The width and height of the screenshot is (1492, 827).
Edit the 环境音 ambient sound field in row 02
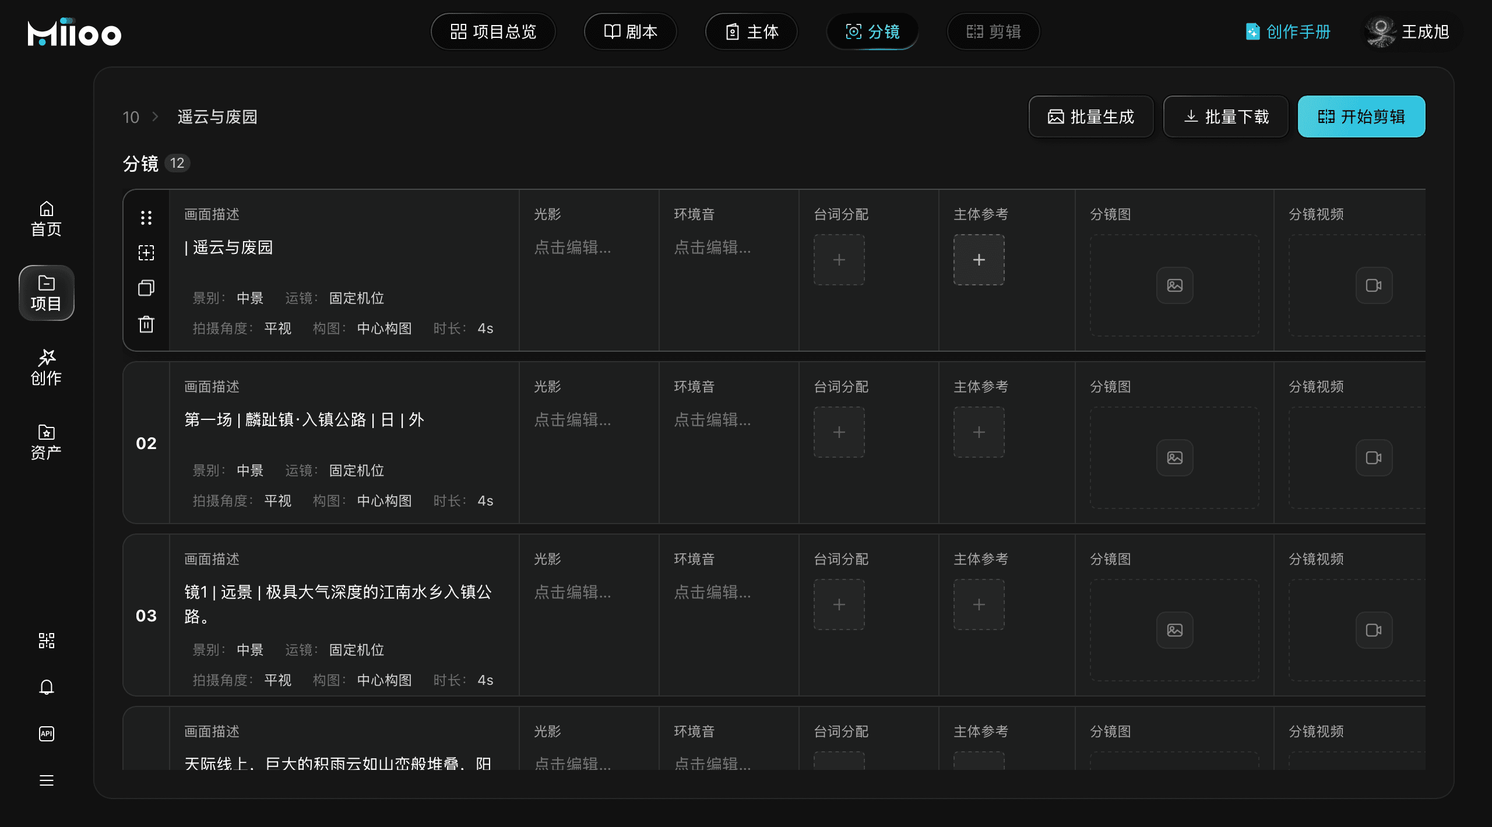click(x=713, y=420)
